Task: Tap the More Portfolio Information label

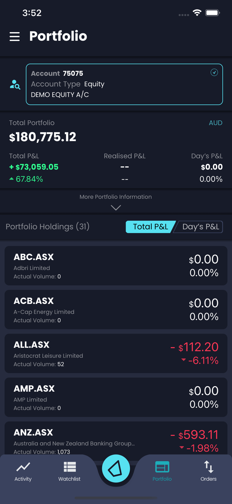Action: click(x=116, y=197)
